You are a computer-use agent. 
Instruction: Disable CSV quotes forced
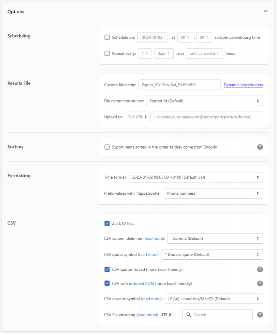[107, 269]
